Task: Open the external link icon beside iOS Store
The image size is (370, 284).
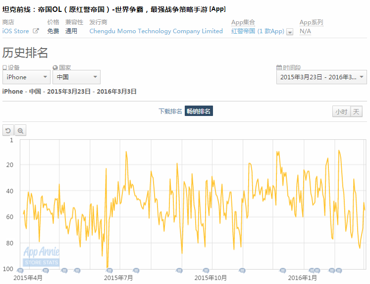Action: (36, 31)
